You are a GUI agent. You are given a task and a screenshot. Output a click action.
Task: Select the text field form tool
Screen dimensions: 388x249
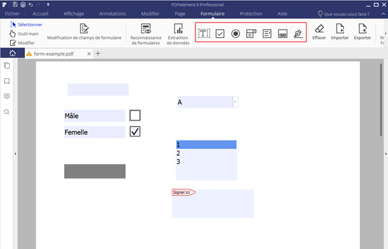pos(204,33)
